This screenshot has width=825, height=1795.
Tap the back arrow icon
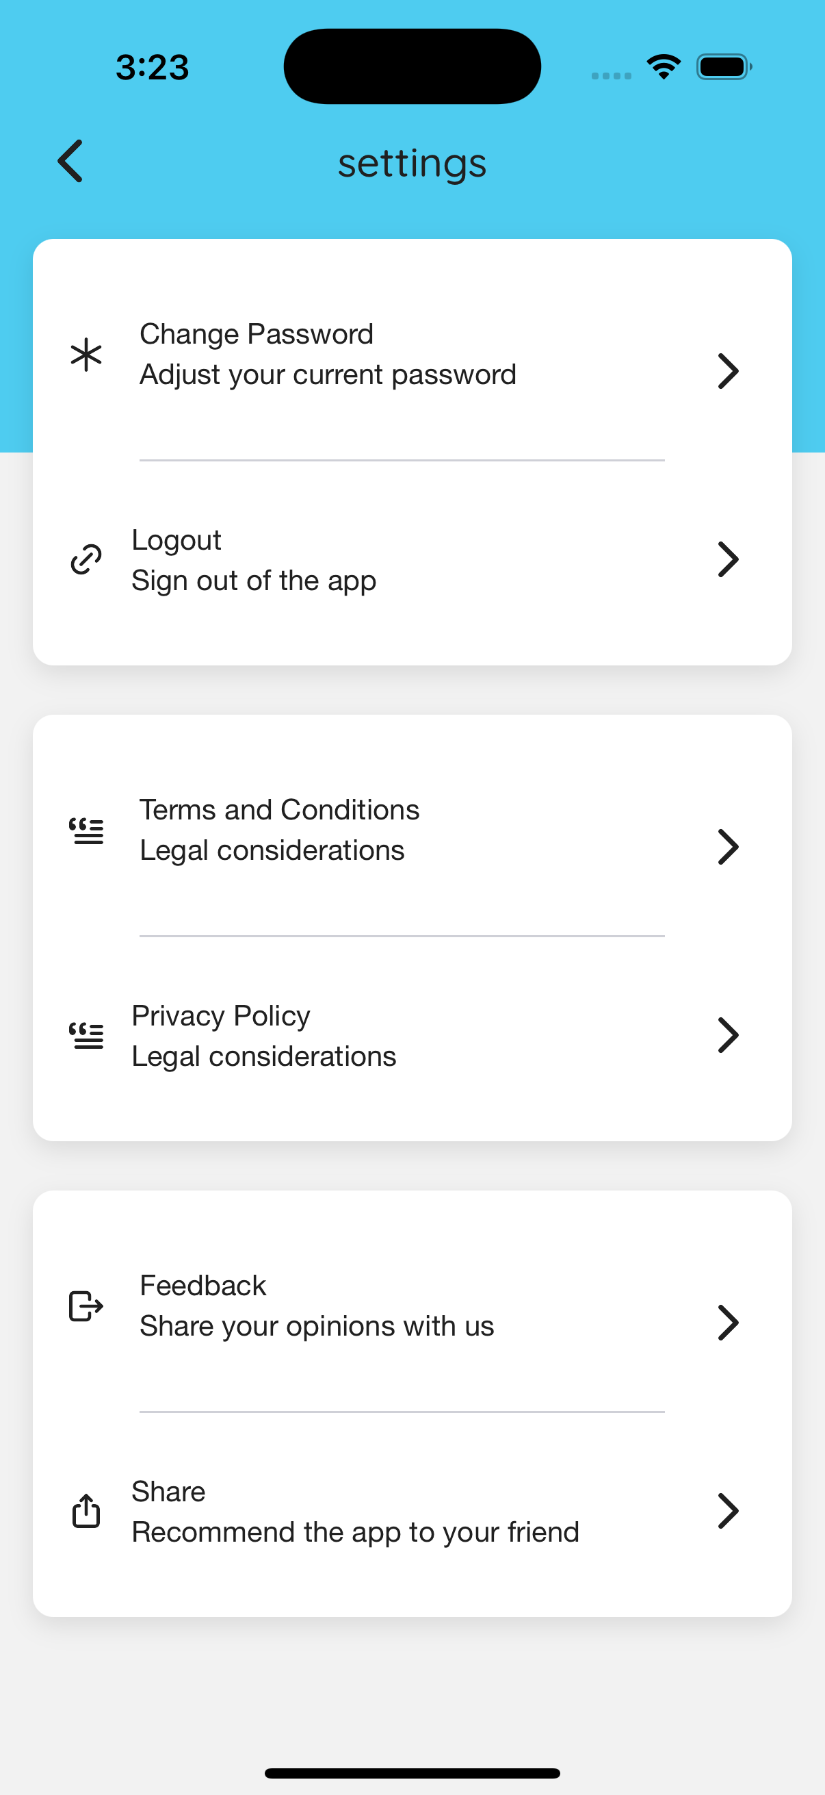(x=70, y=162)
